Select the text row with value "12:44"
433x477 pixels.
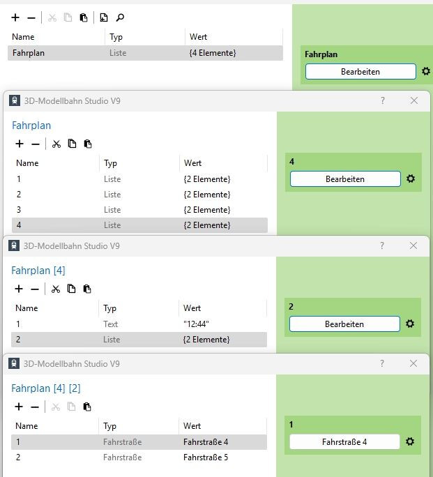(139, 324)
